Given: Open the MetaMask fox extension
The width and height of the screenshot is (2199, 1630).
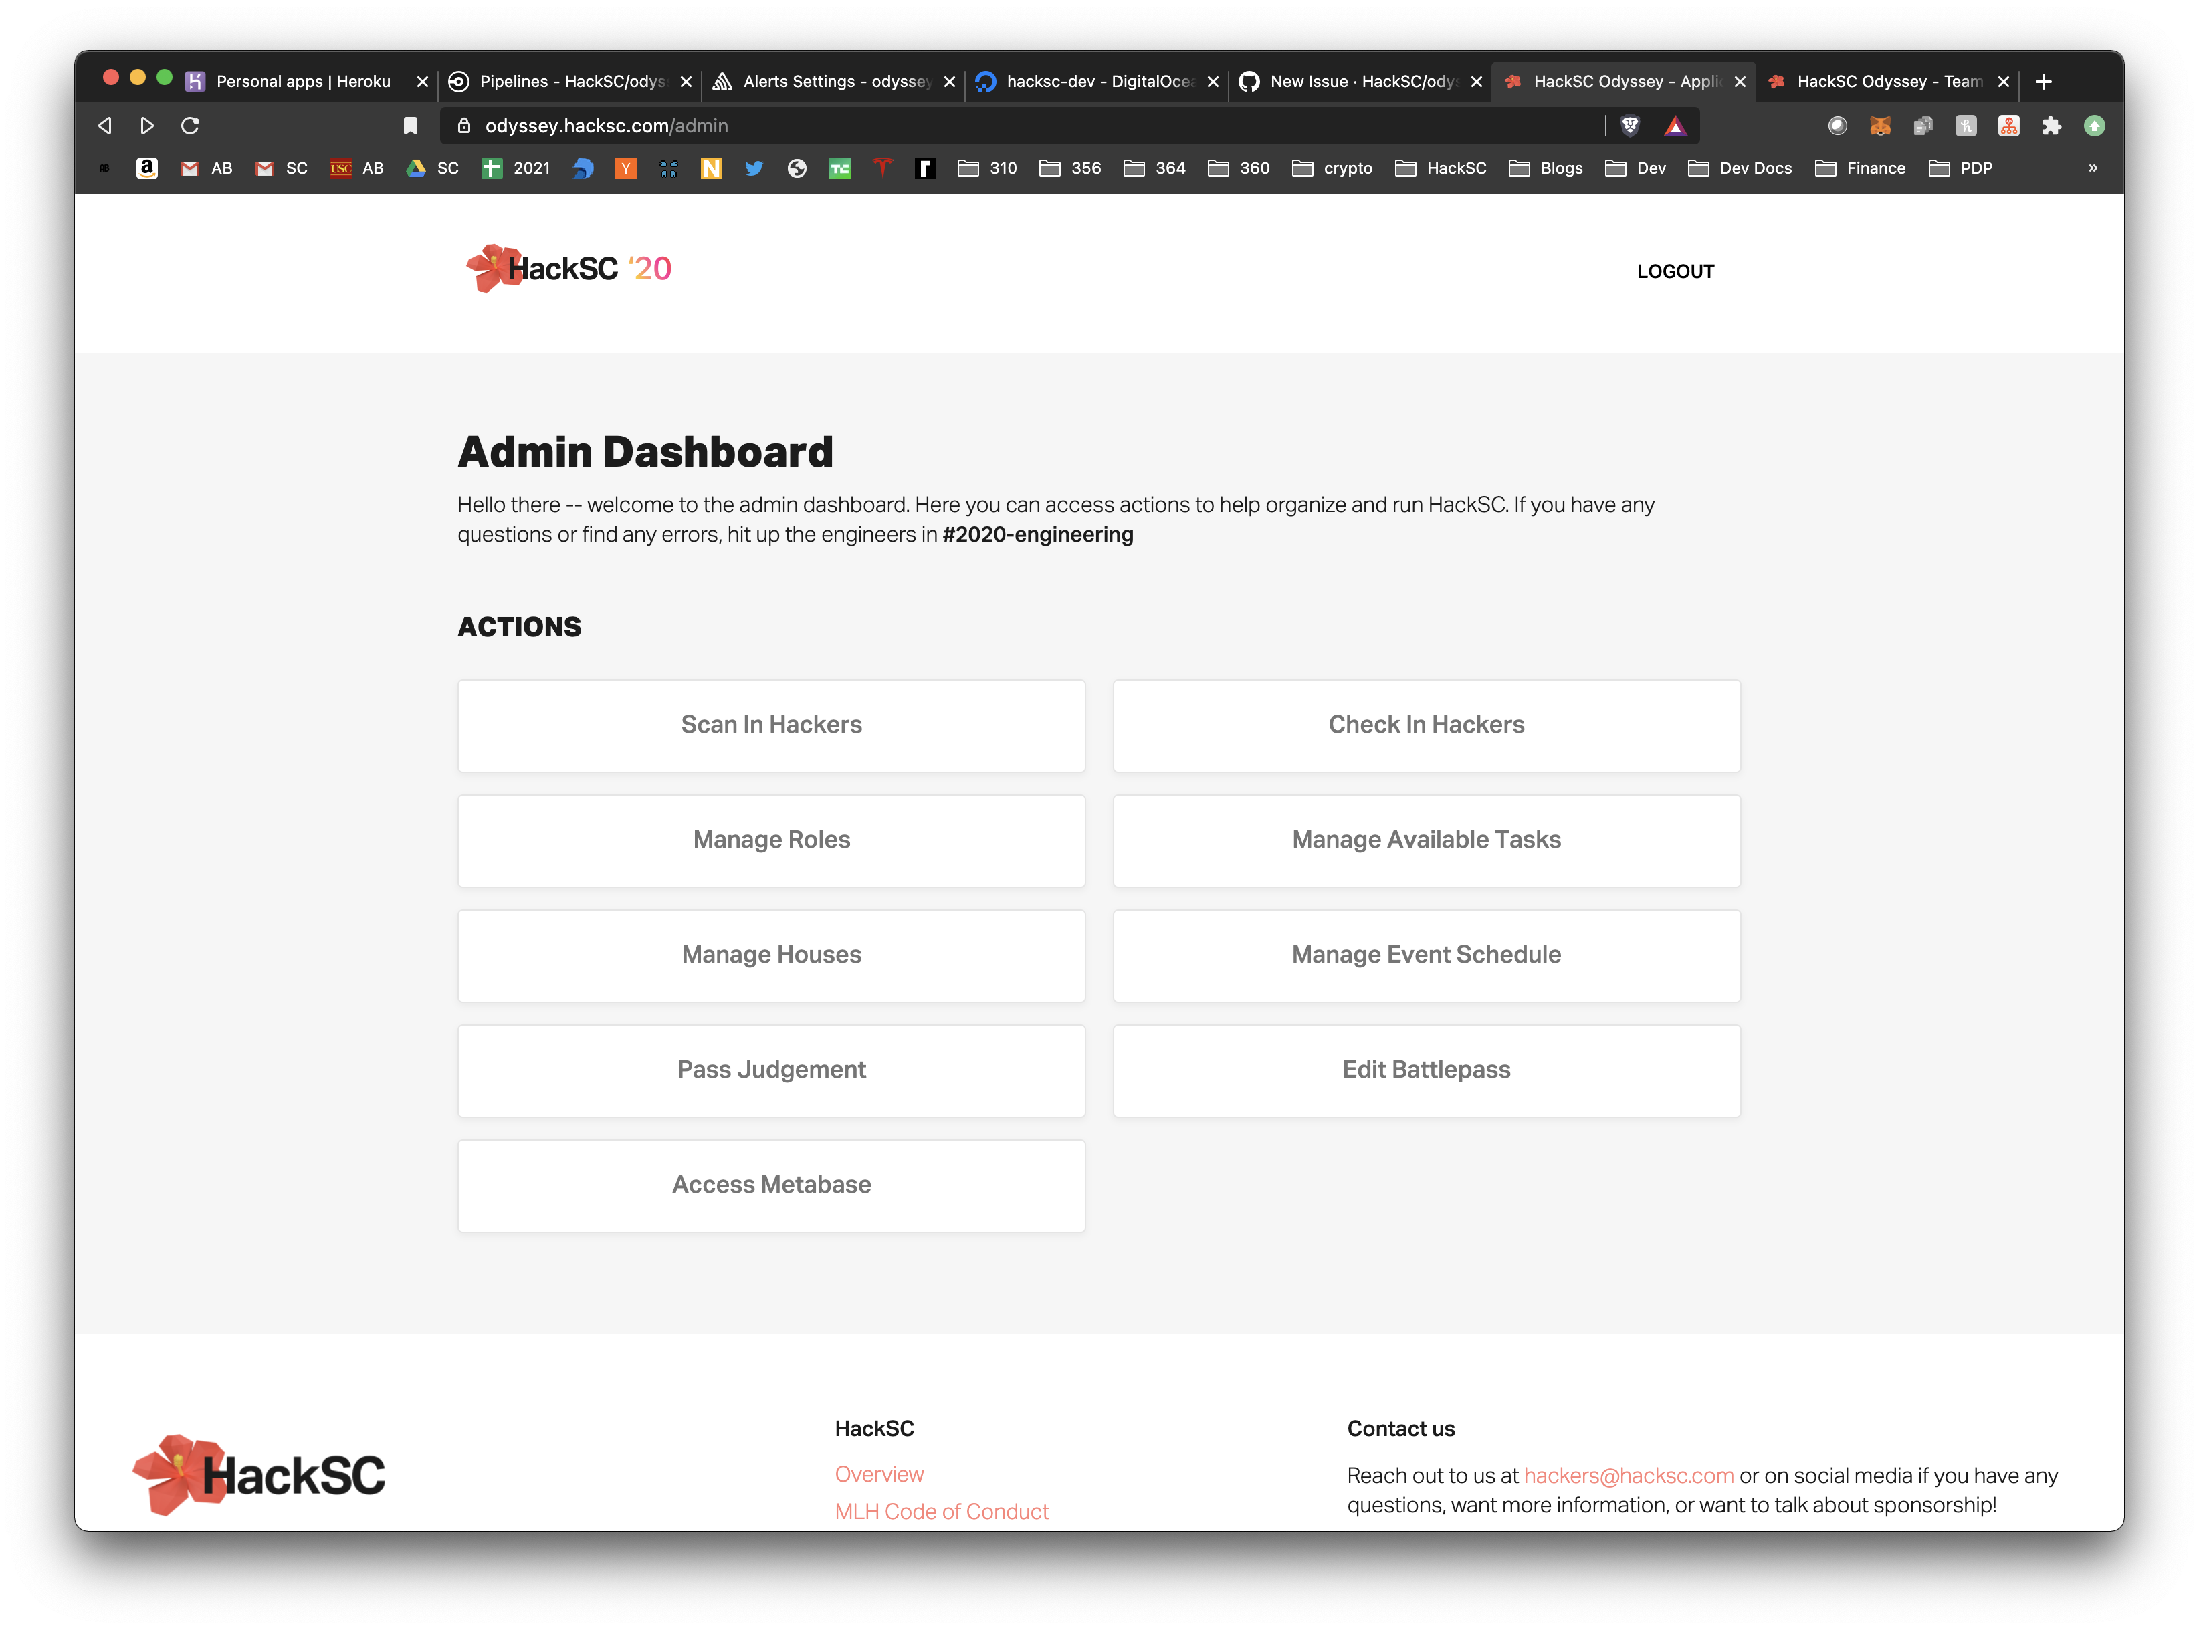Looking at the screenshot, I should (x=1879, y=125).
